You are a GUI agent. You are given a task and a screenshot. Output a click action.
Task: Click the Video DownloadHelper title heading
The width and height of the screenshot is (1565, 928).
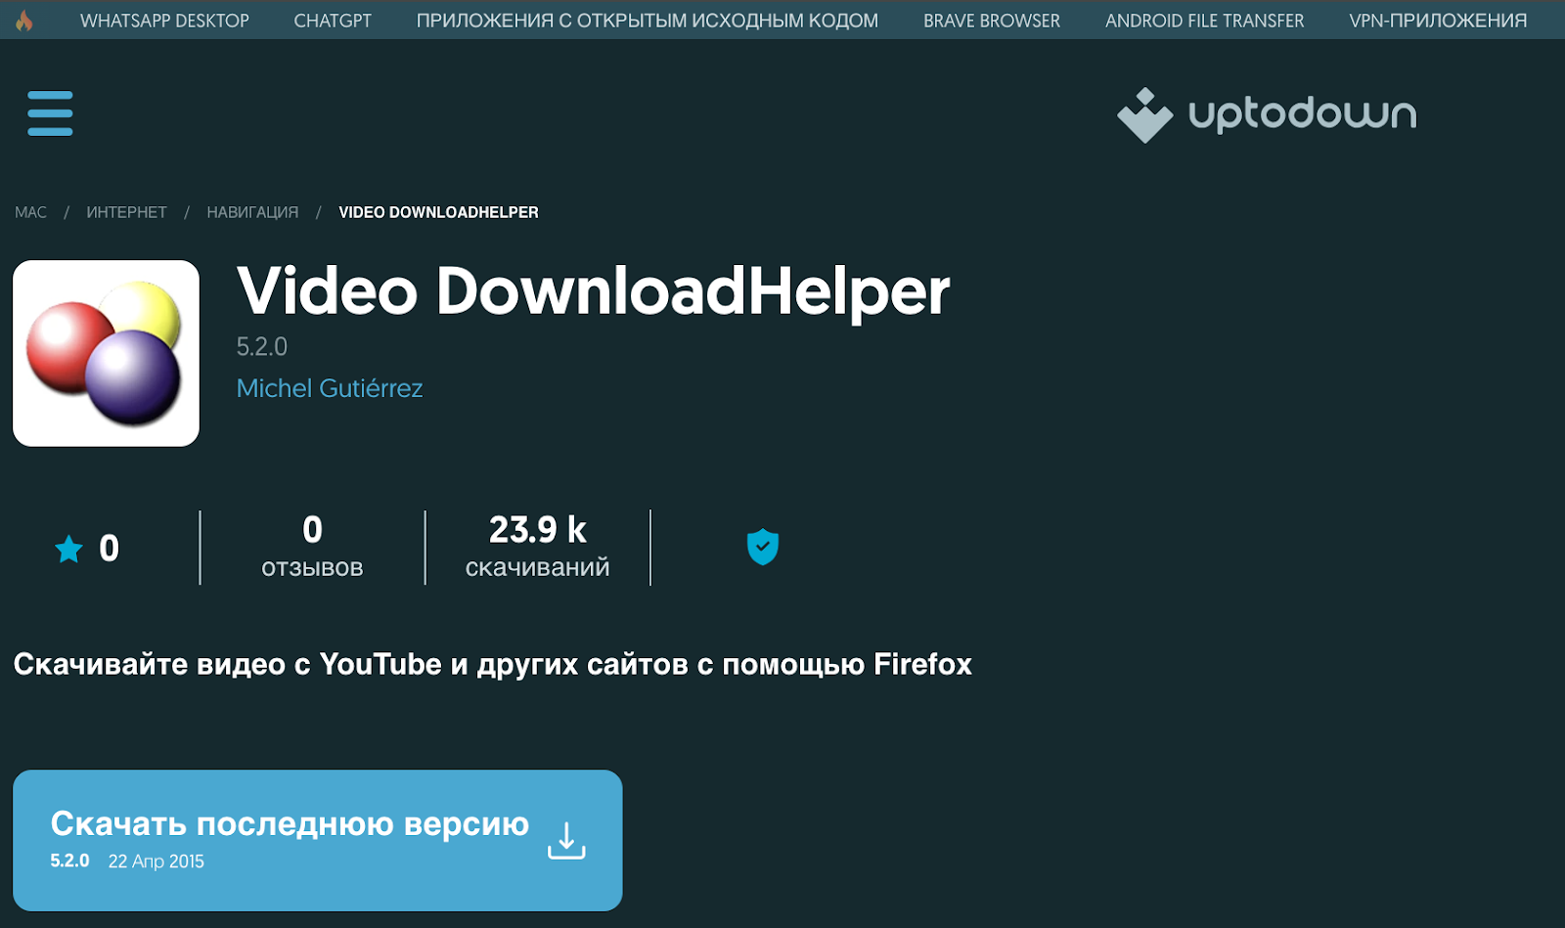coord(594,291)
